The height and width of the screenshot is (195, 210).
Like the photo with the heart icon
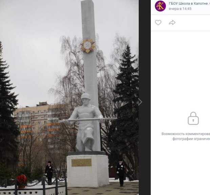[x=158, y=22]
